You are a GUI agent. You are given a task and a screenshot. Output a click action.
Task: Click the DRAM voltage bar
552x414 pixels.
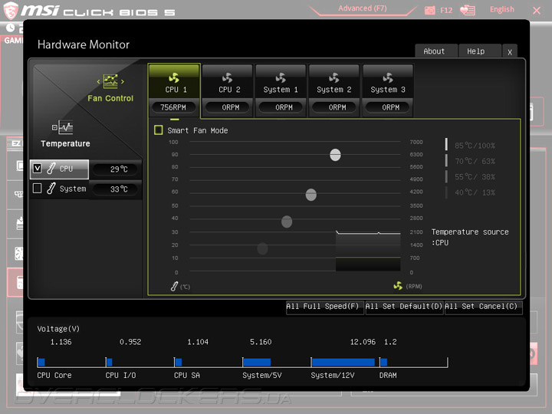384,362
